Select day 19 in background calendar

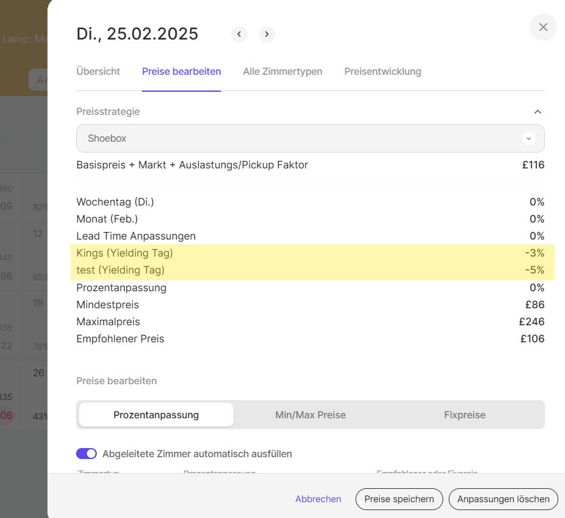[38, 303]
